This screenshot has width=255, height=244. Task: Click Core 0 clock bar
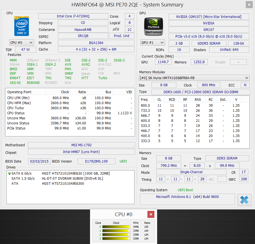click(116, 227)
